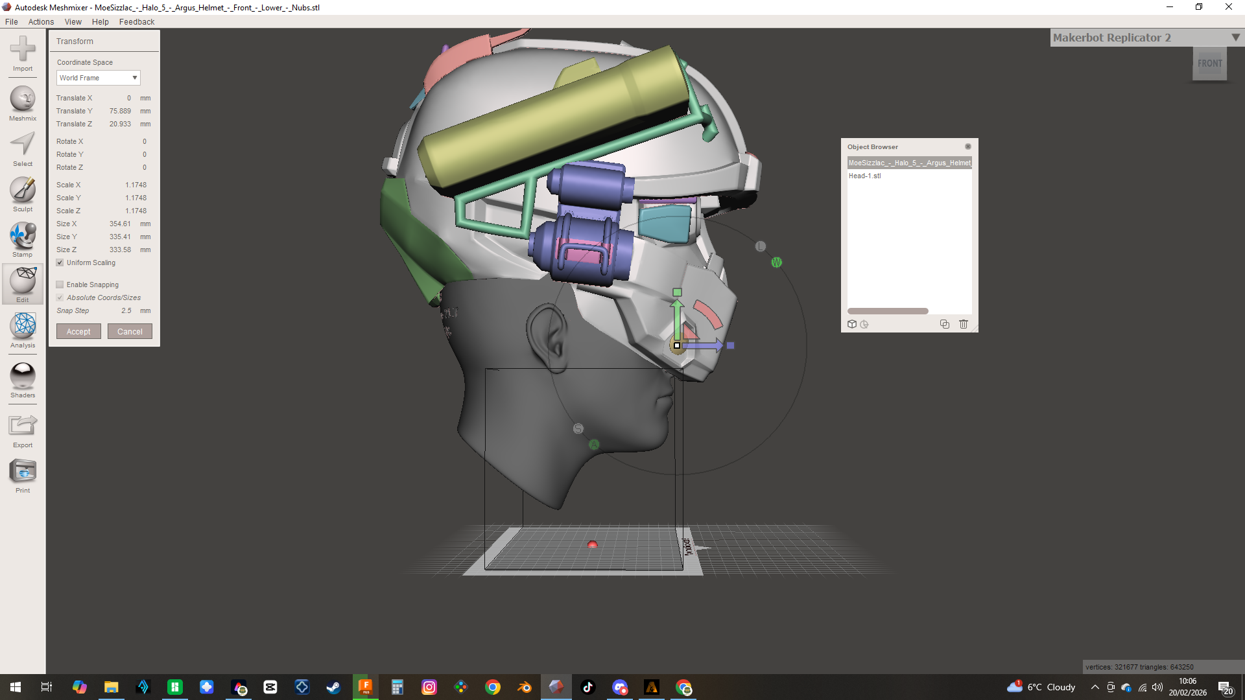Open the World Frame coordinate space dropdown
This screenshot has height=700, width=1245.
pyautogui.click(x=98, y=77)
